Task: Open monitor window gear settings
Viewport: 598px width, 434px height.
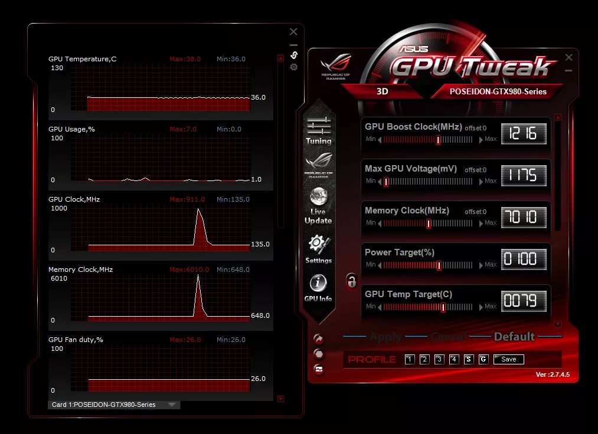Action: pos(293,67)
